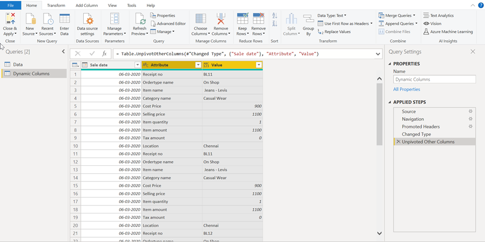The image size is (485, 242).
Task: Open Attribute column filter dropdown
Action: 198,65
